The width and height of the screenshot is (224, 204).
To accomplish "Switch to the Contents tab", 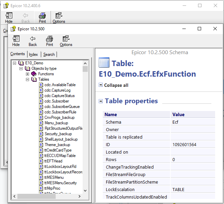I will coord(17,54).
